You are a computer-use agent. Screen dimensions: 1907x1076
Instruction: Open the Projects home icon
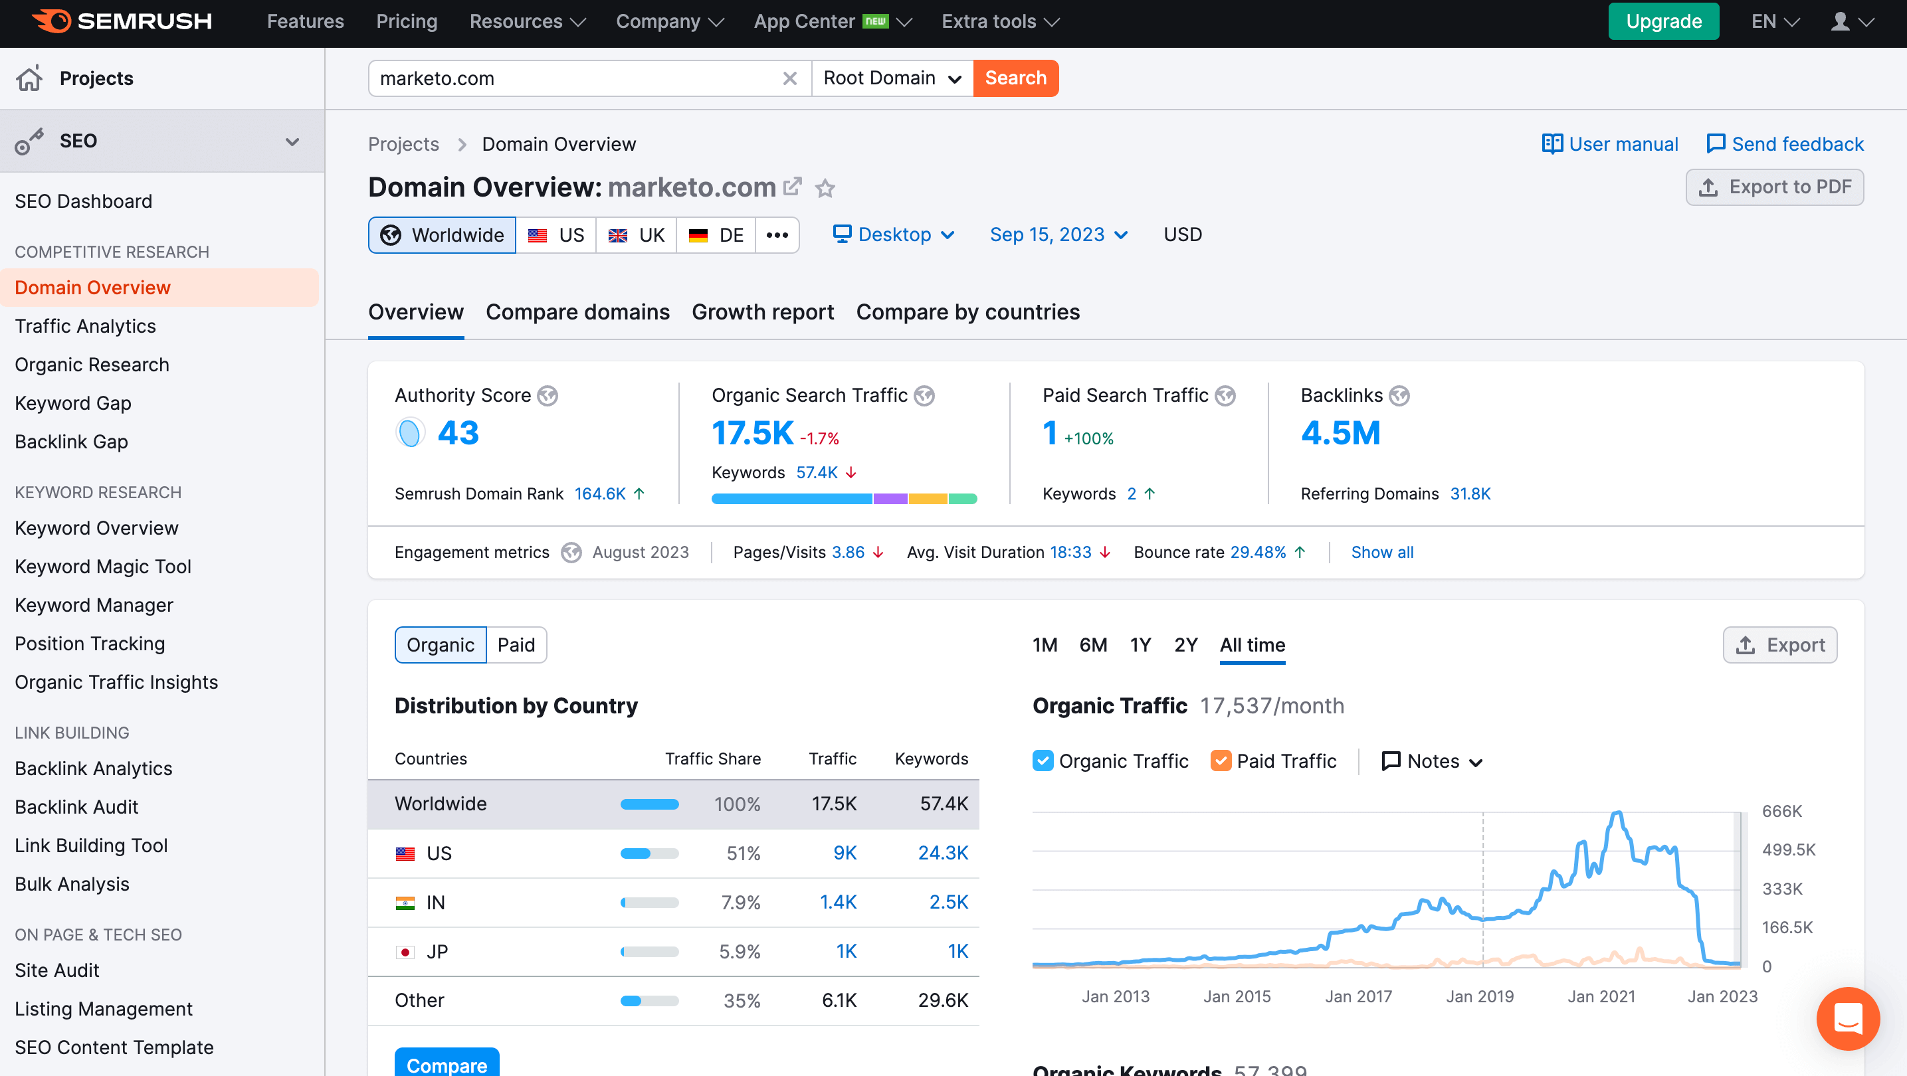tap(29, 78)
